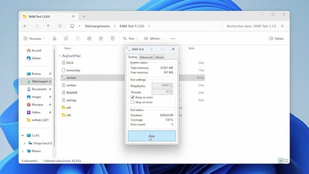Click the Stop button in RAM Test

point(152,136)
